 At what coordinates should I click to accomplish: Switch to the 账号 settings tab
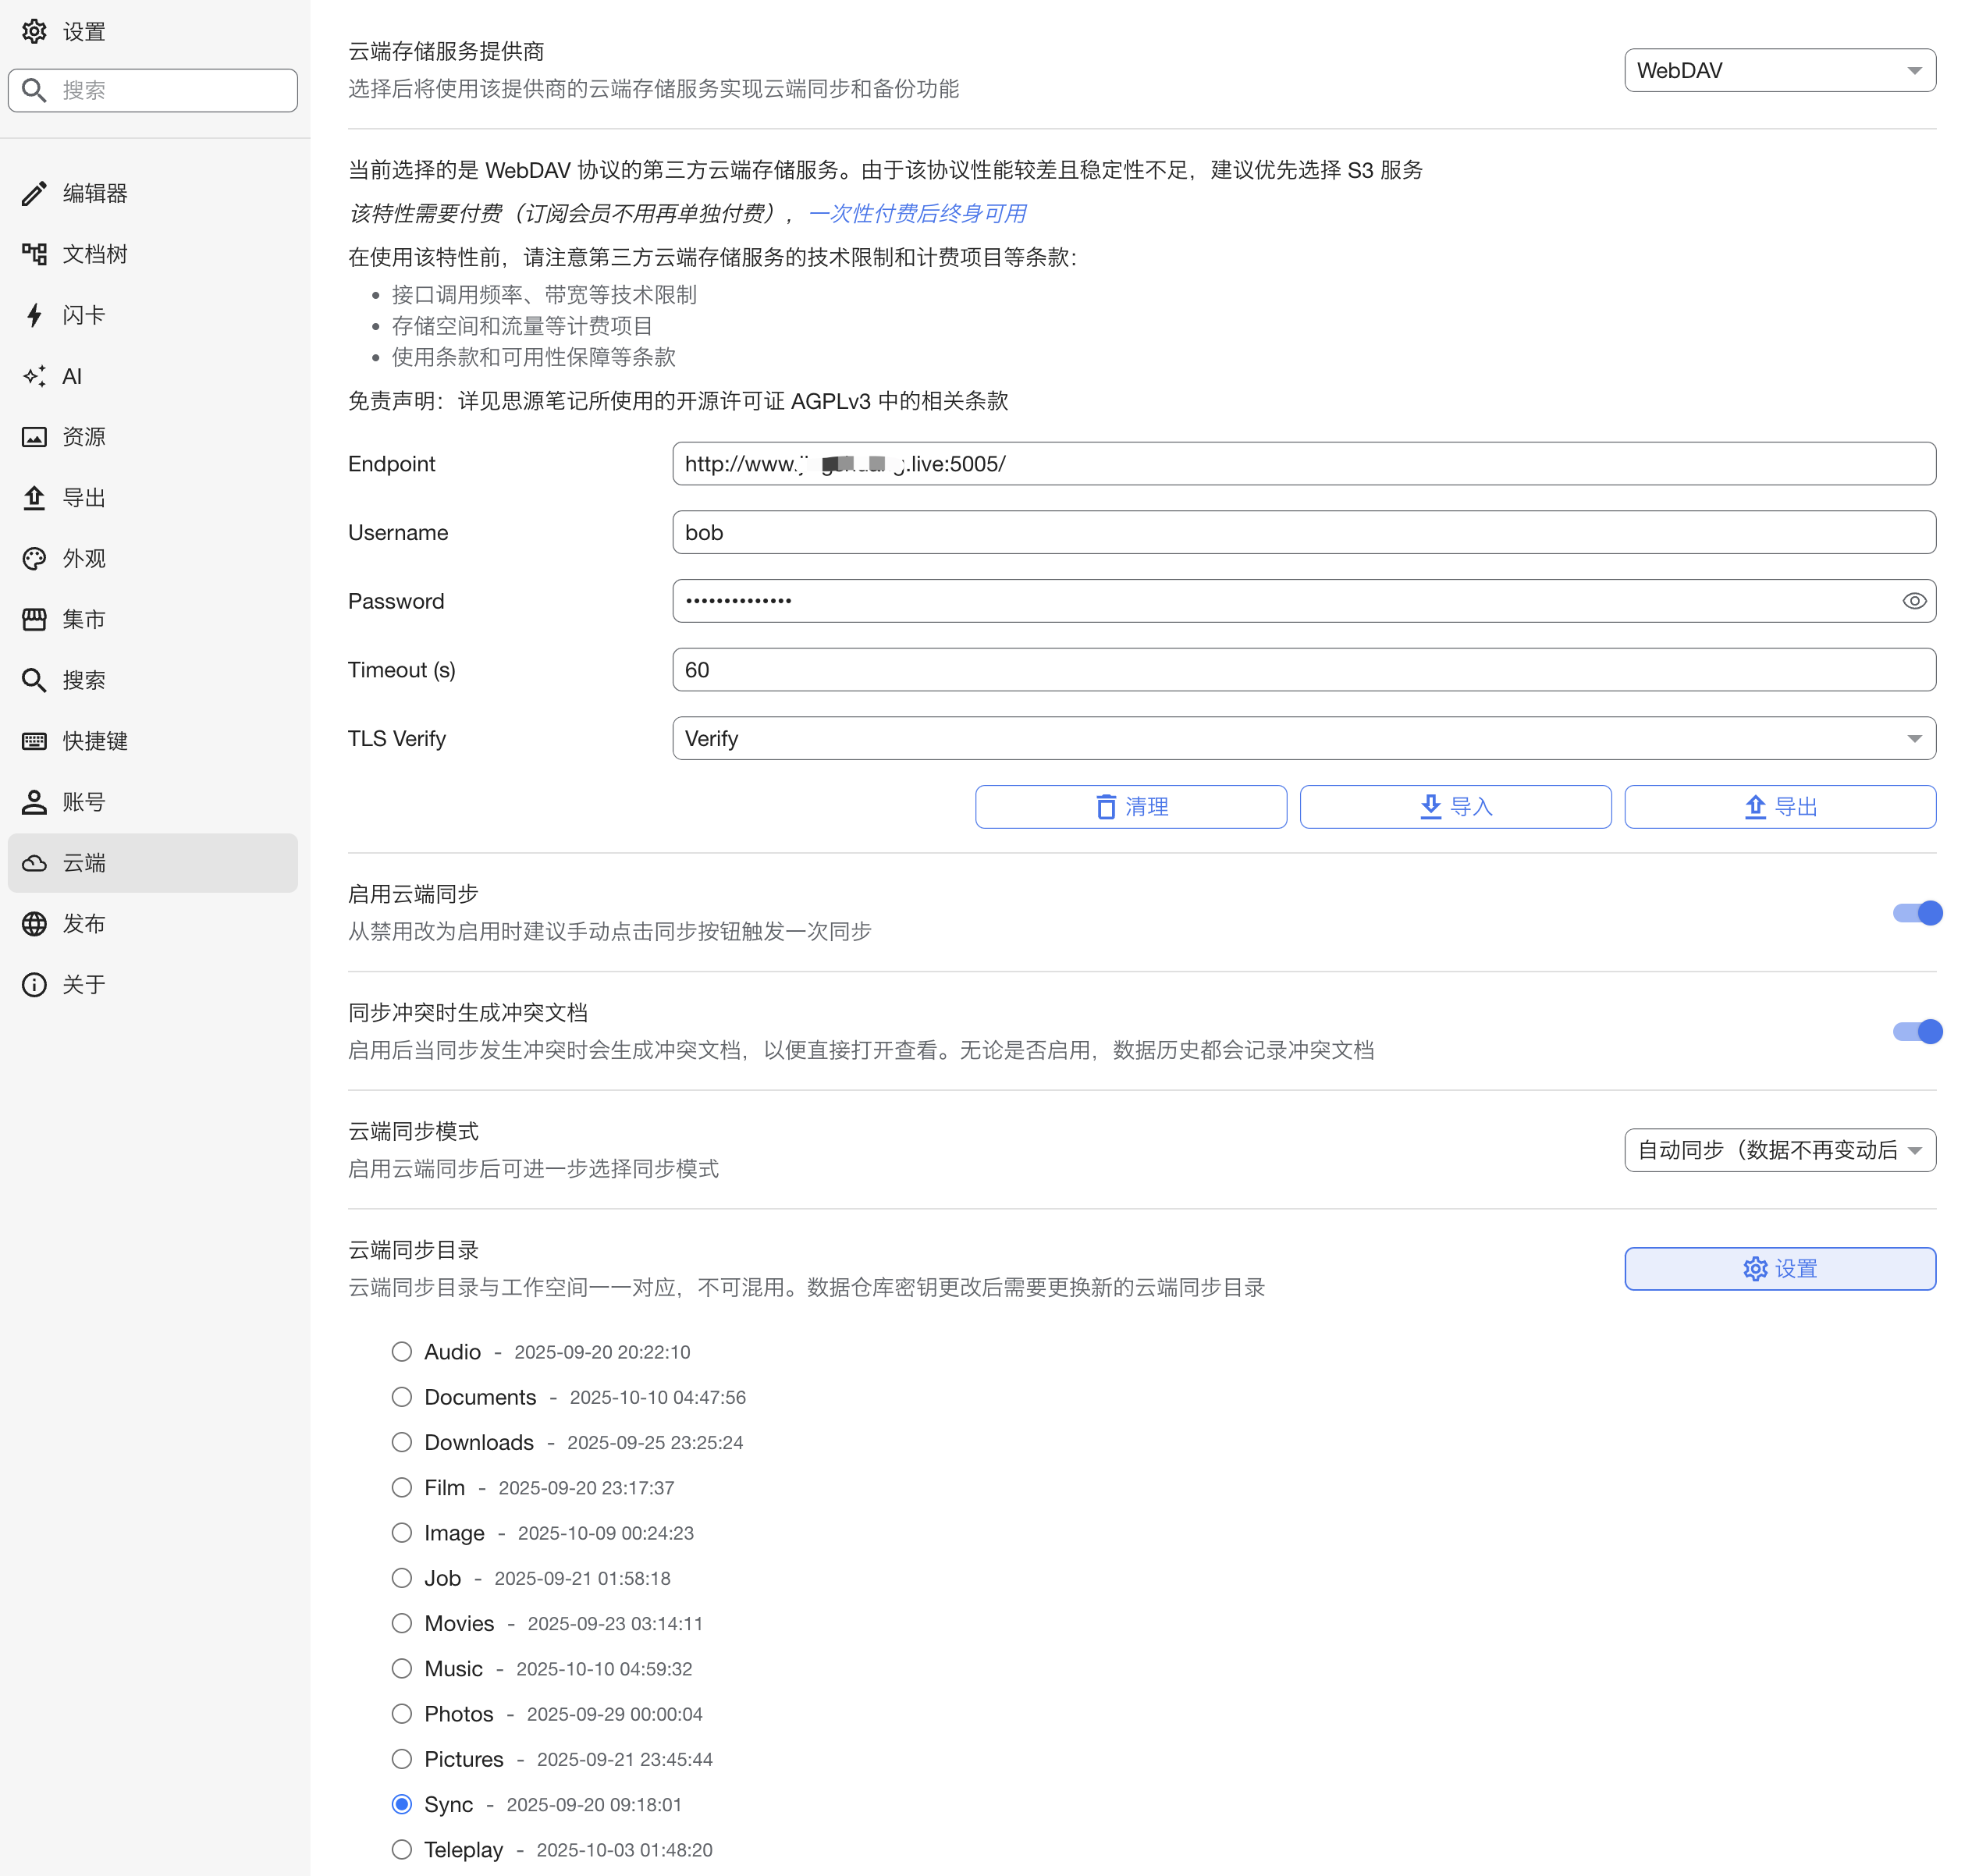click(x=84, y=802)
